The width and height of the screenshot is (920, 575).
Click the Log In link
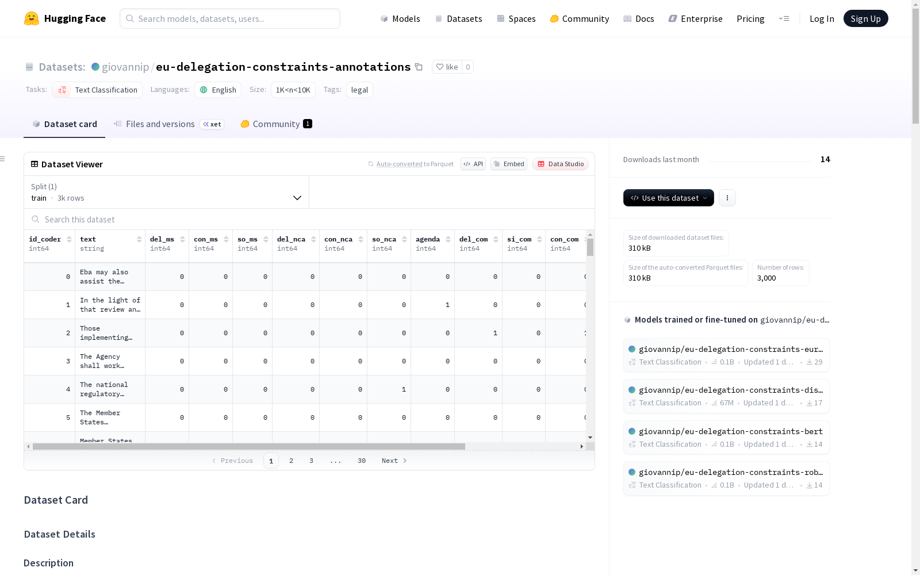click(822, 18)
